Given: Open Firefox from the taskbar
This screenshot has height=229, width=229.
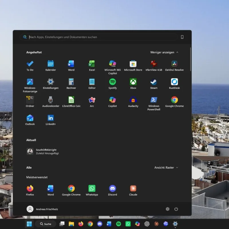Looking at the screenshot, I should 81,224.
